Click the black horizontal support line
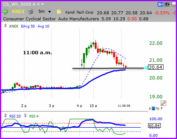 (108, 68)
